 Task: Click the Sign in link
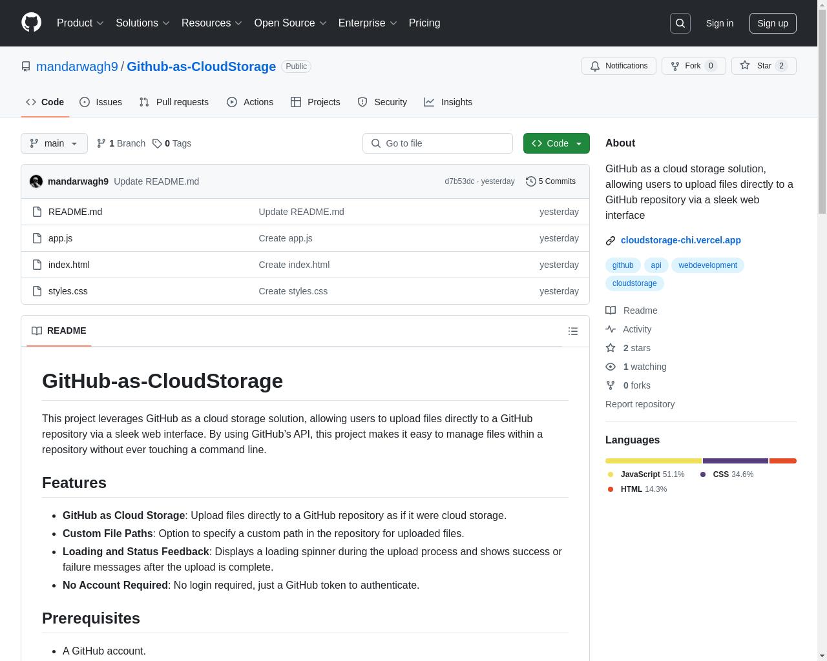click(x=720, y=23)
